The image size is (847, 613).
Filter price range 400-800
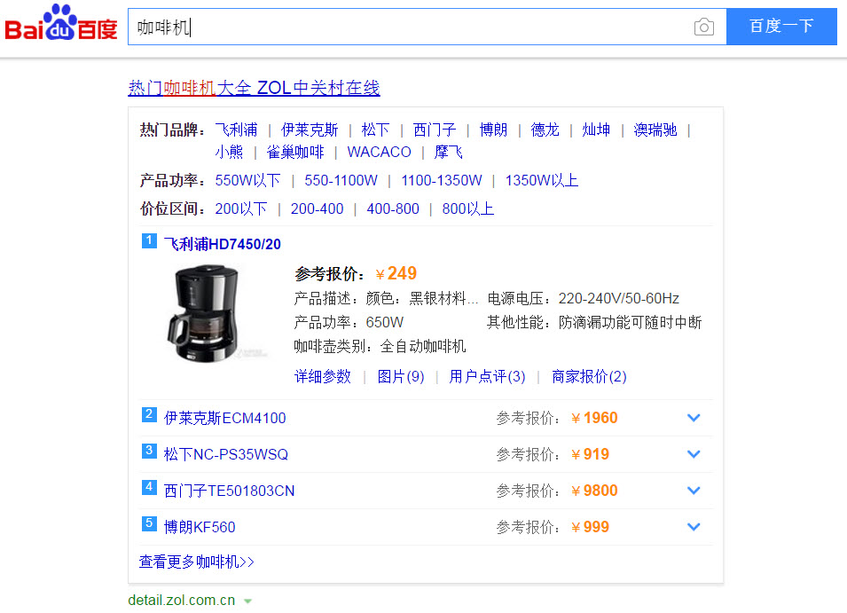(x=393, y=208)
